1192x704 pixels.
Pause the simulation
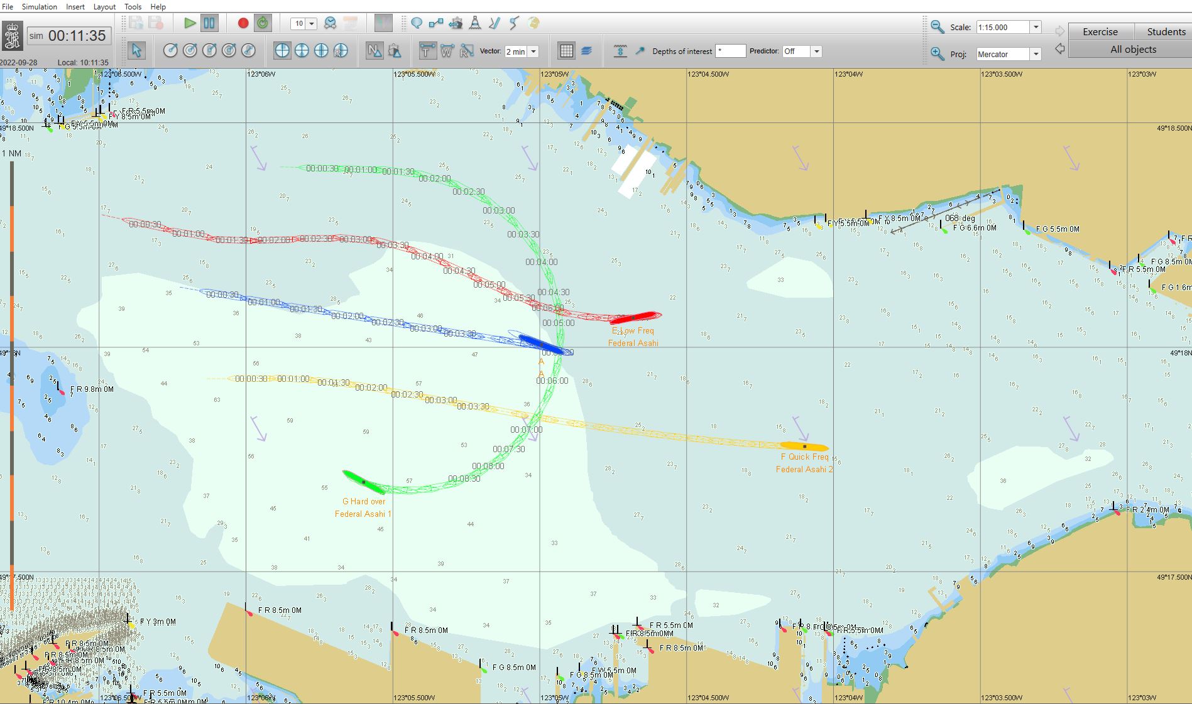(209, 23)
